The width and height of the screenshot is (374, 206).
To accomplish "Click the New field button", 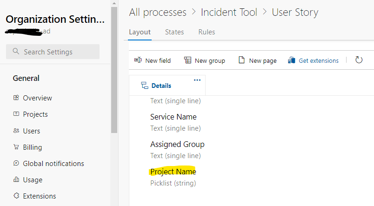I will [x=153, y=60].
